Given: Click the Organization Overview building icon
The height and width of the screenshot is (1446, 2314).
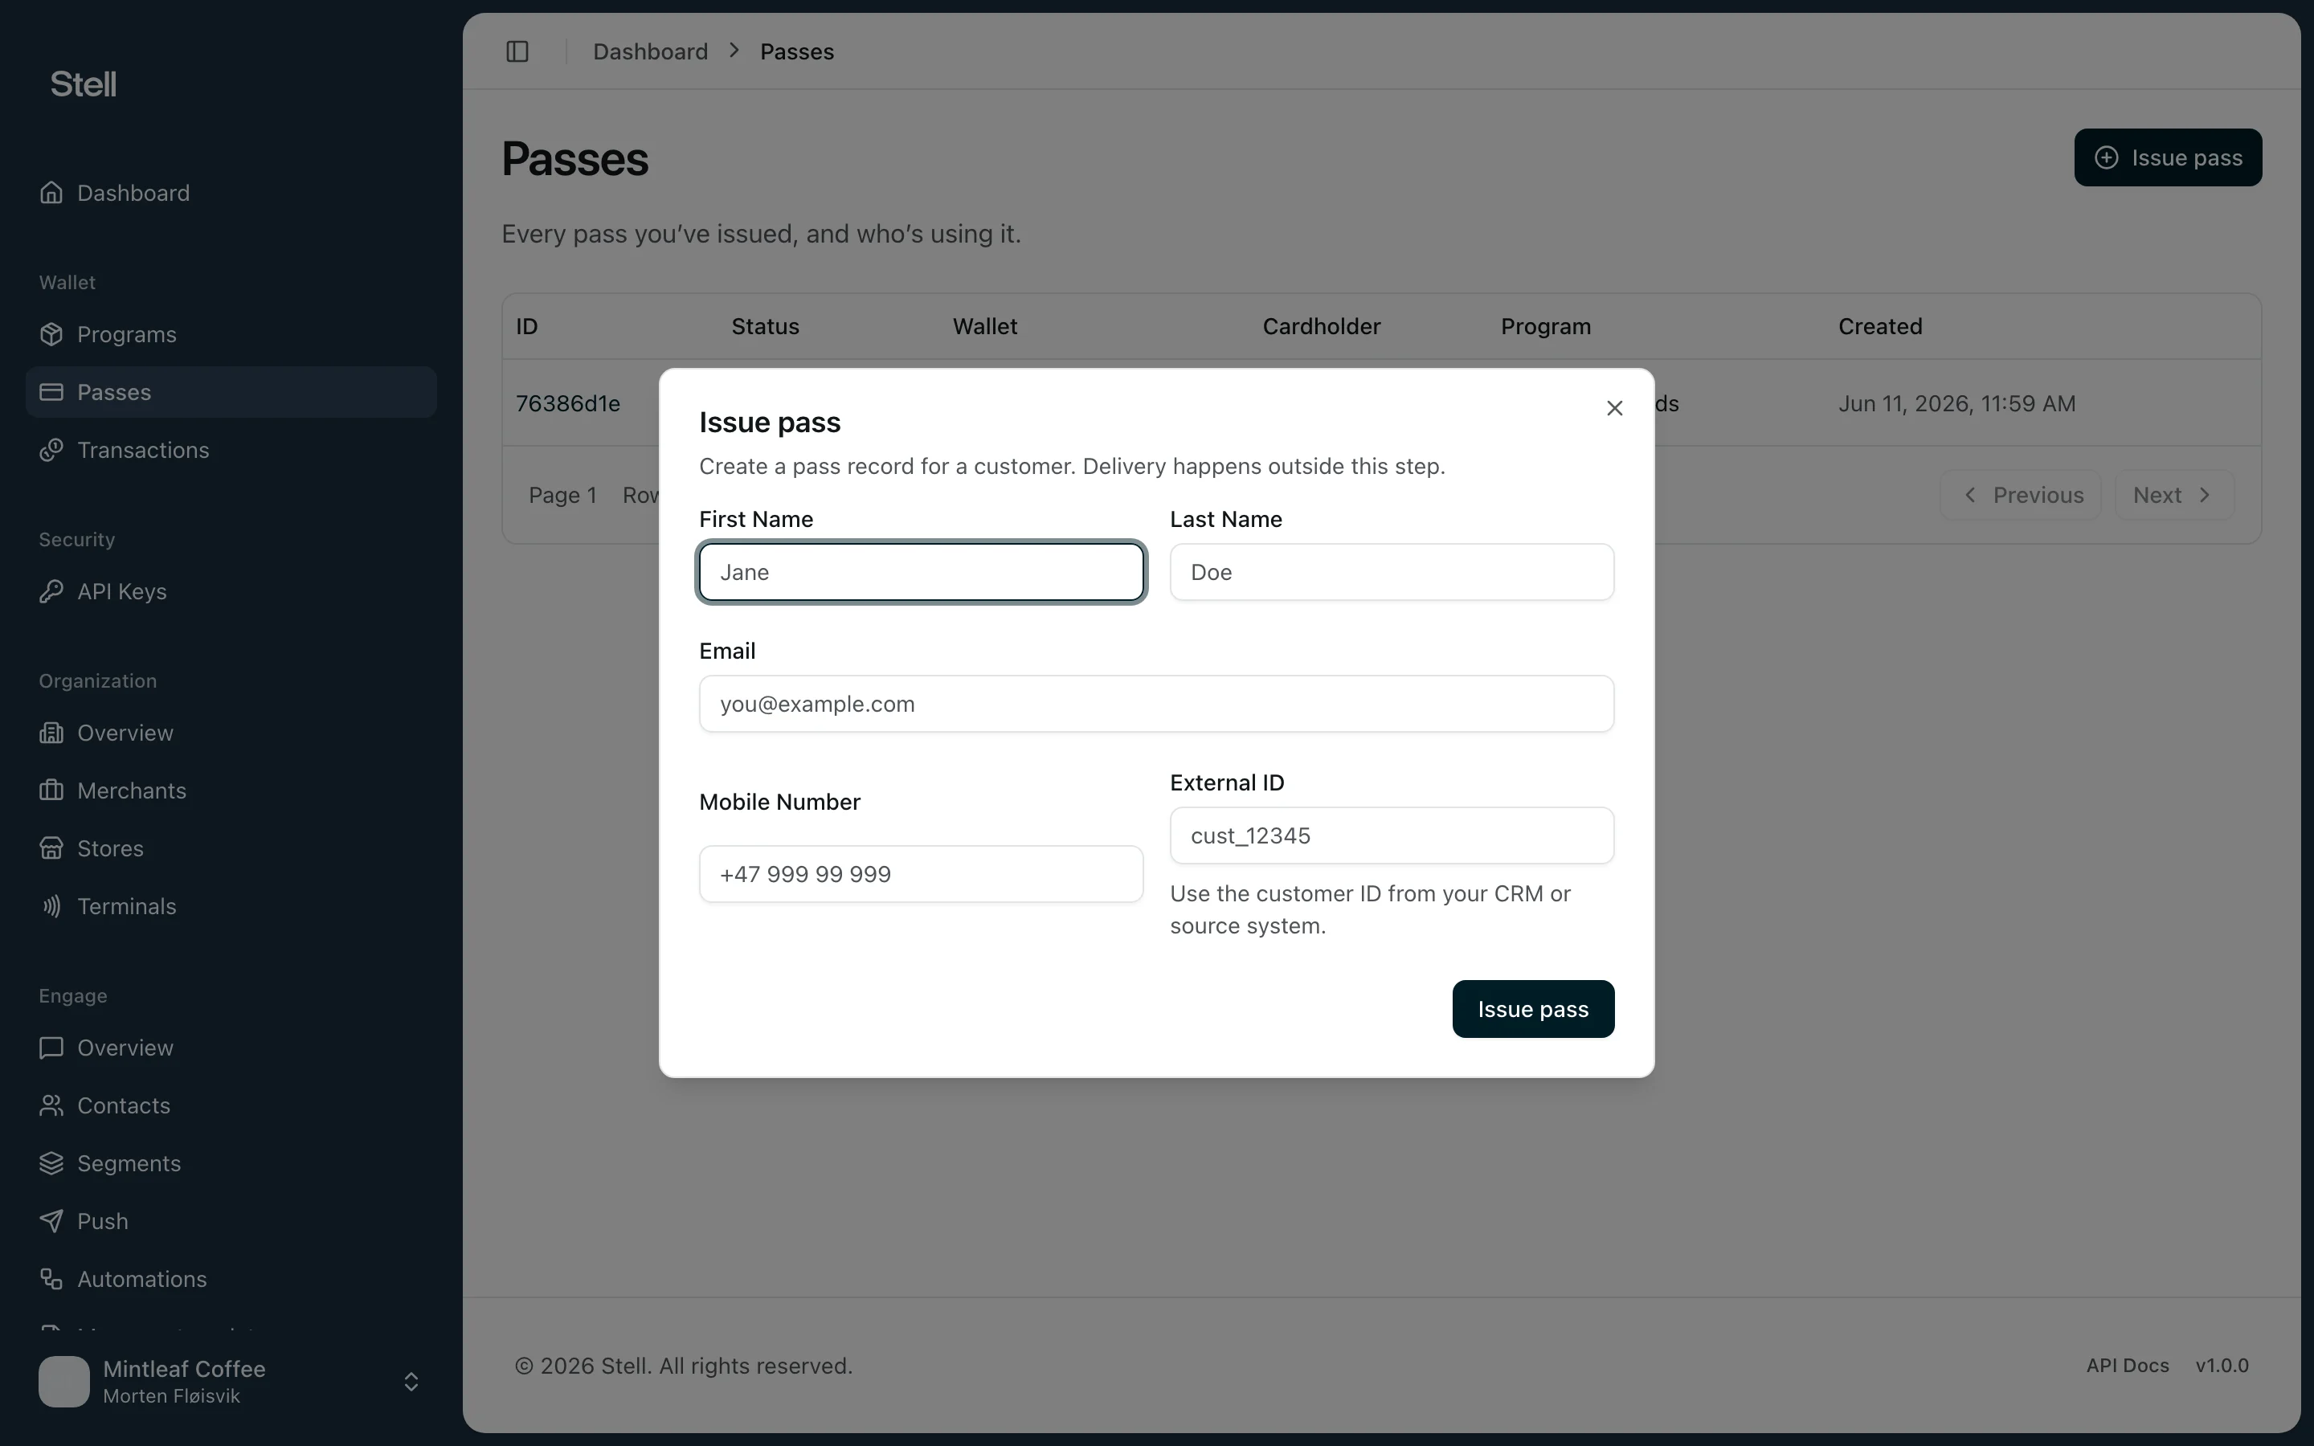Looking at the screenshot, I should click(51, 733).
